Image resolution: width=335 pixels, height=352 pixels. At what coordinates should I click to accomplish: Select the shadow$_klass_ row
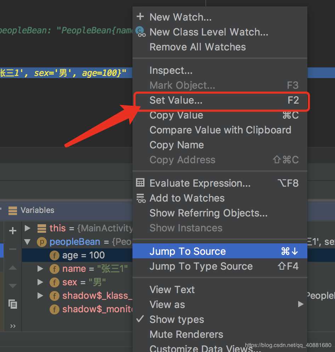point(77,296)
